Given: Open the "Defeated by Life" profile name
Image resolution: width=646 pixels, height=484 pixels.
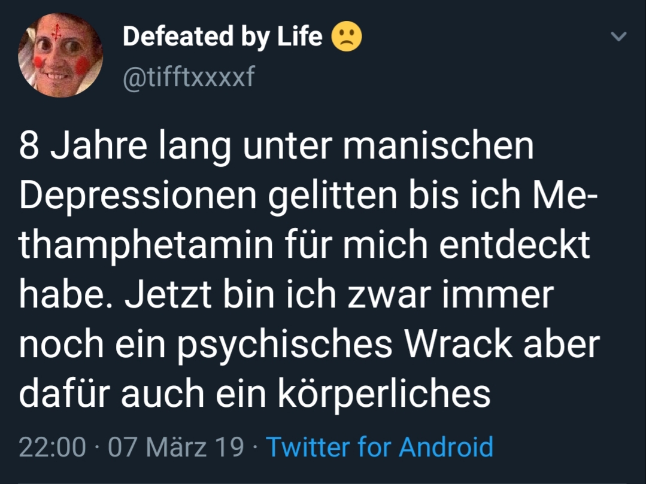Looking at the screenshot, I should (222, 37).
